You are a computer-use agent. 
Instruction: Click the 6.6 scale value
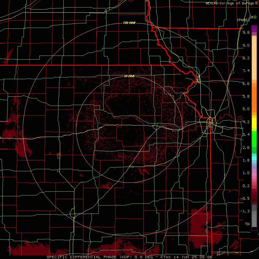pyautogui.click(x=246, y=83)
